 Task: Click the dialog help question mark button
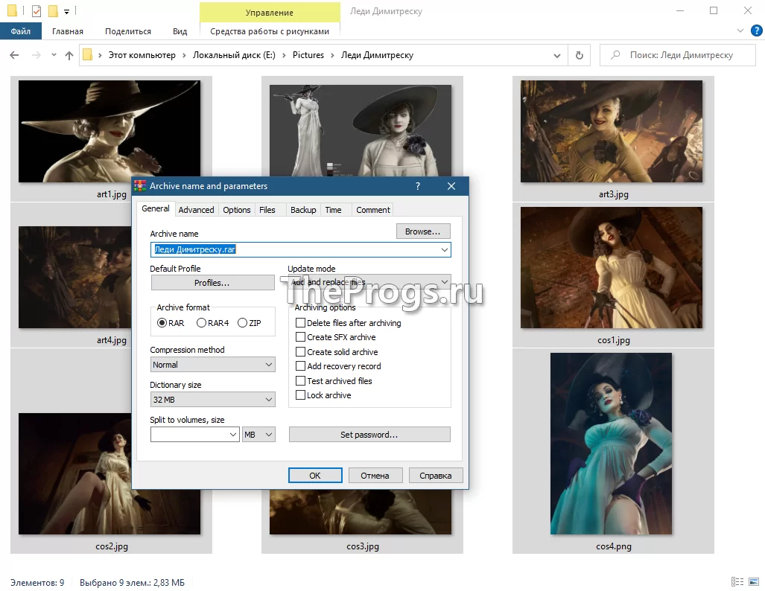point(418,186)
